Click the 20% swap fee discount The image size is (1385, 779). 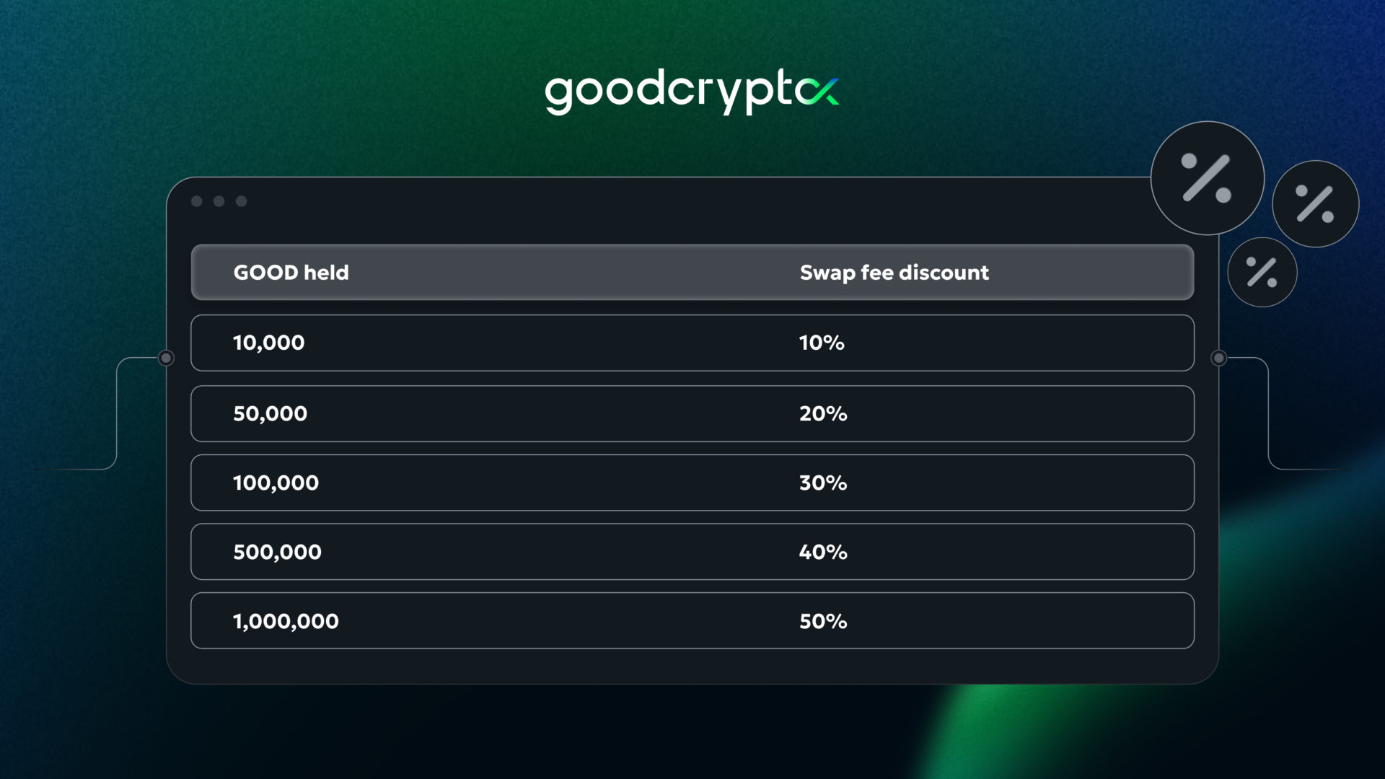[823, 413]
